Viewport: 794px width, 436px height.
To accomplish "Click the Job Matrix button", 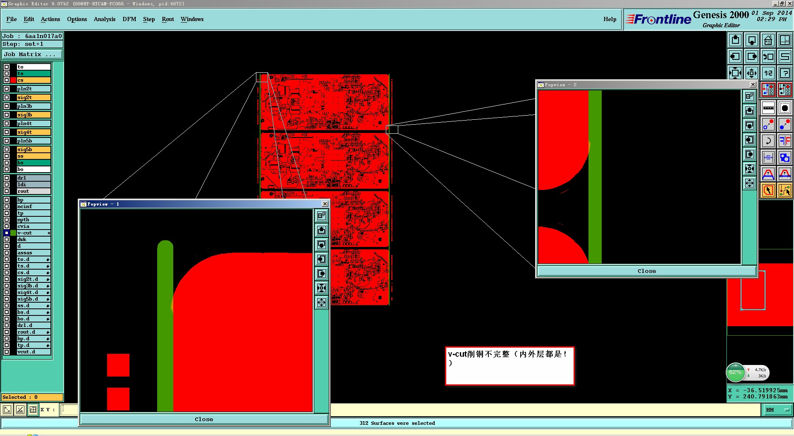I will [32, 54].
